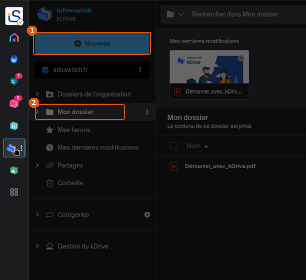Viewport: 306px width, 280px height.
Task: Open Démarrer_avec_kDrive.pdf in file list
Action: 220,166
